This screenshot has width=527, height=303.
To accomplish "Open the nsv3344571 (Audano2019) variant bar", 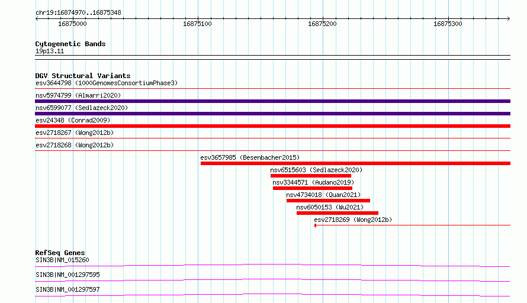I will [x=313, y=188].
